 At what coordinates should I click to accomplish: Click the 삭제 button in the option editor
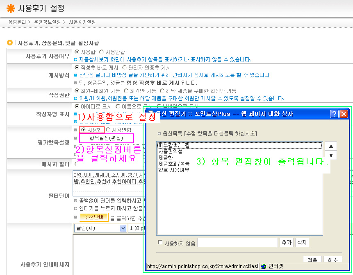point(302,243)
